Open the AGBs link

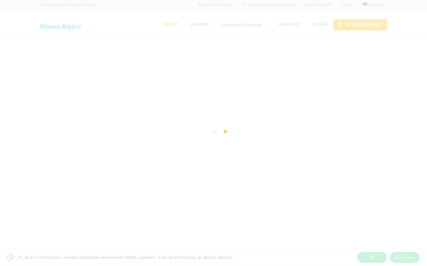click(x=347, y=5)
